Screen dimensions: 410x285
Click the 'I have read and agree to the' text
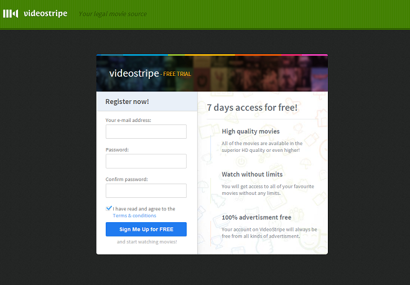click(x=144, y=208)
